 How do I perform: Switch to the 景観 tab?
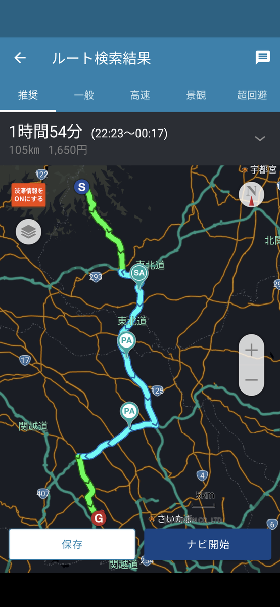pos(196,95)
